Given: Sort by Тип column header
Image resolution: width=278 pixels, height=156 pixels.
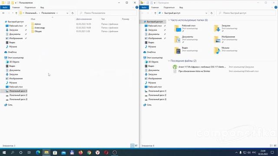Looking at the screenshot, I should click(103, 19).
